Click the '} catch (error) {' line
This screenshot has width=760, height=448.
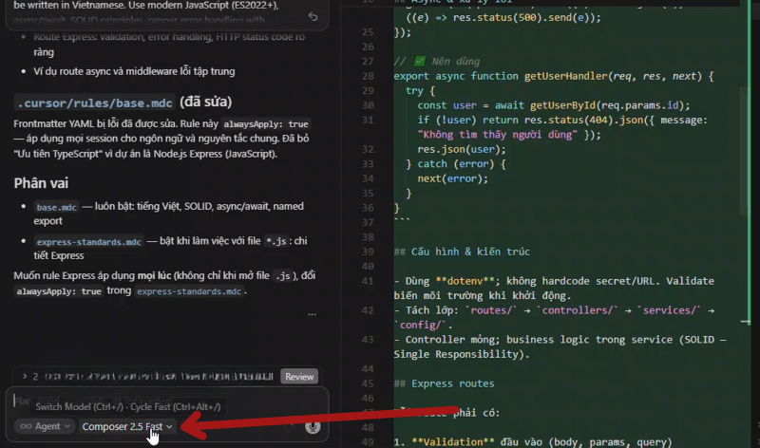(x=456, y=163)
